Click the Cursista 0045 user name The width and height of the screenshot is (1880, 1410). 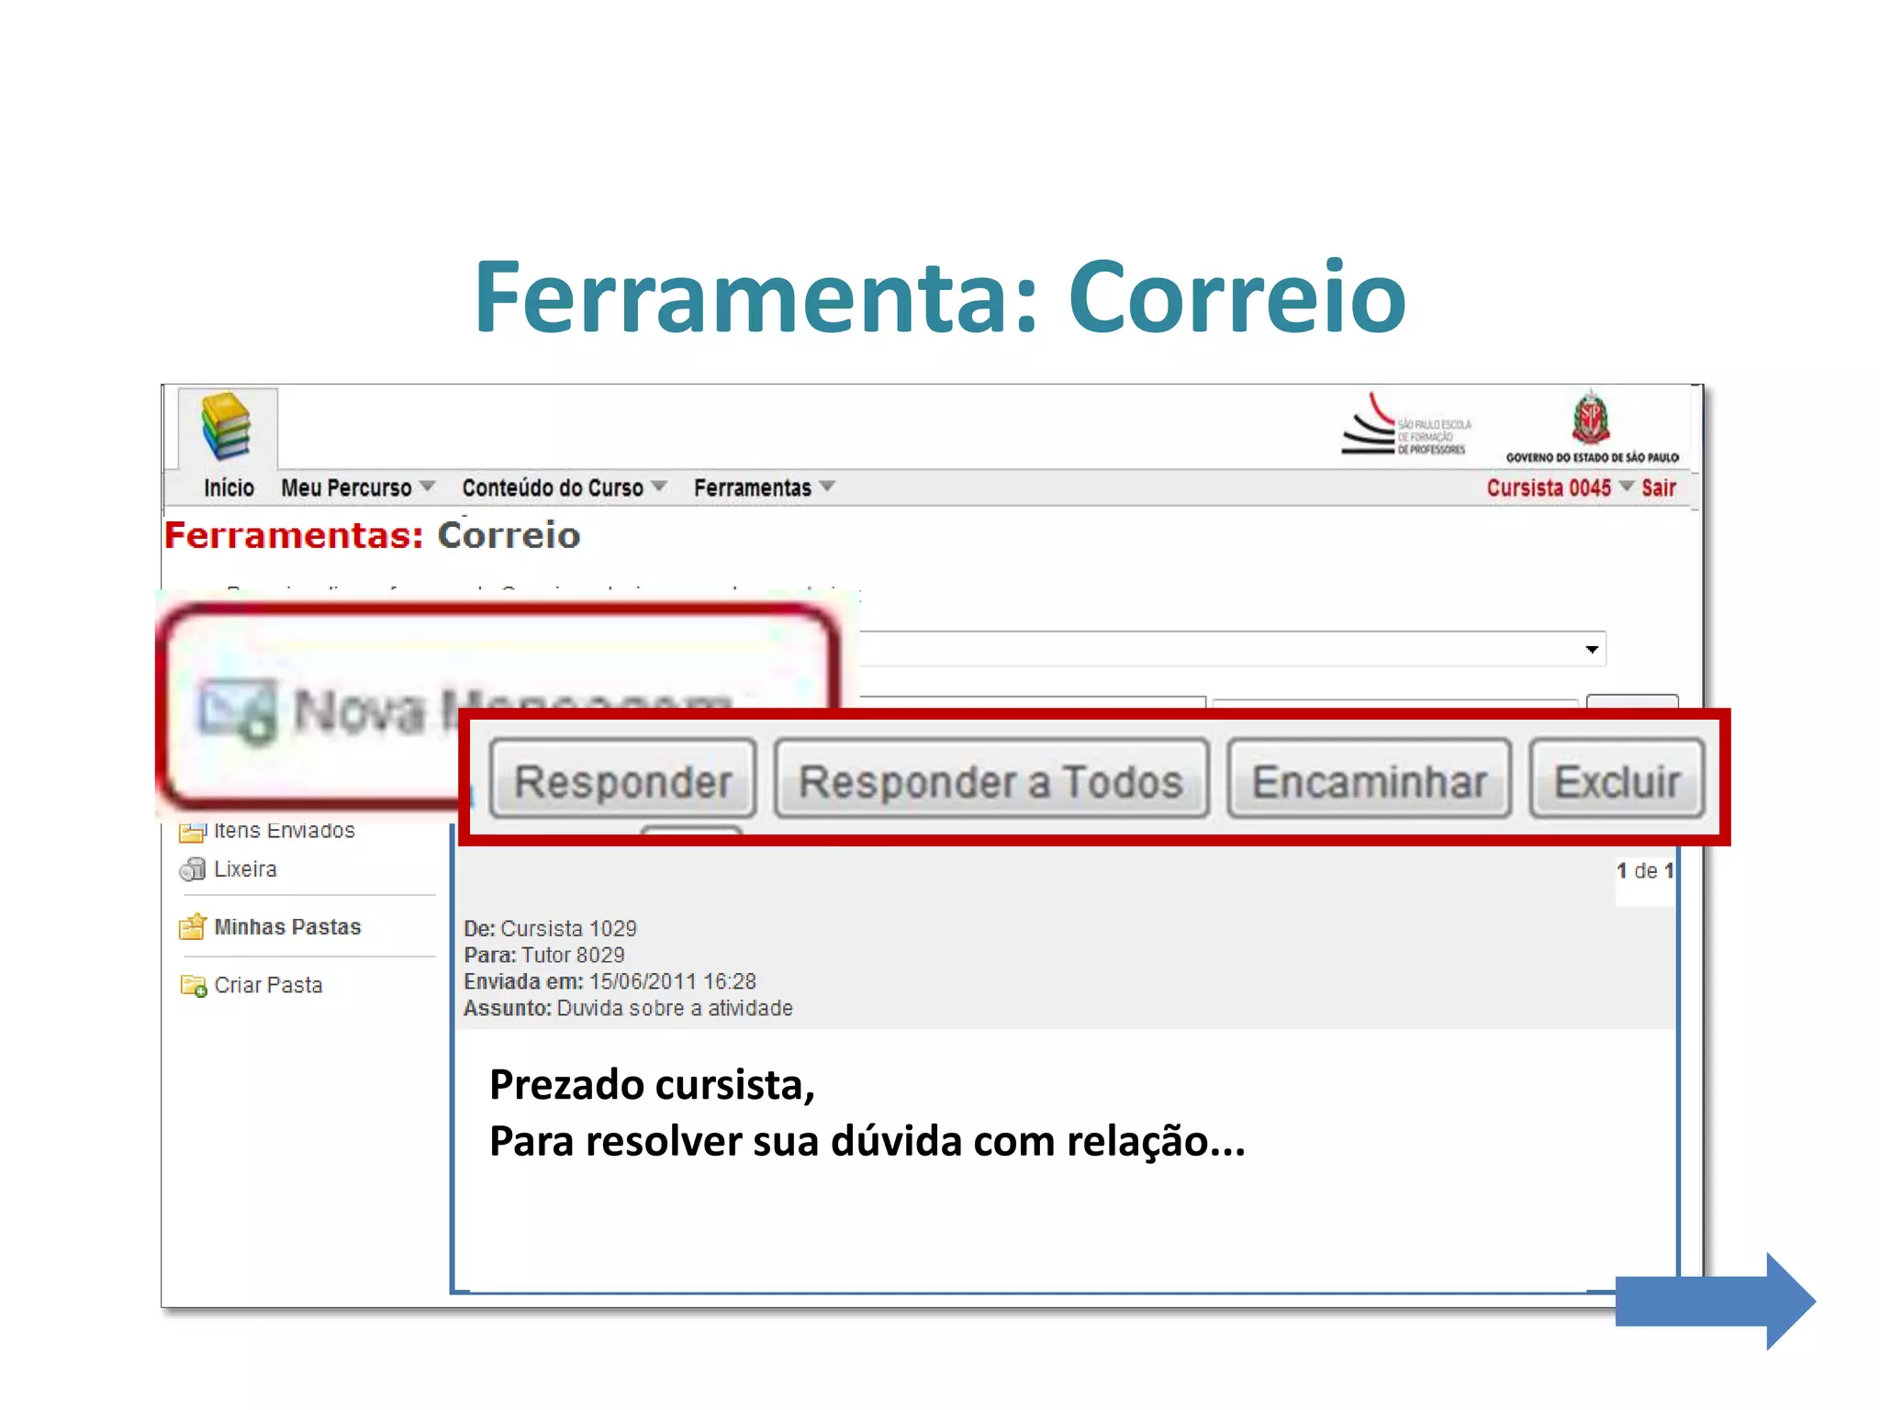[x=1549, y=487]
